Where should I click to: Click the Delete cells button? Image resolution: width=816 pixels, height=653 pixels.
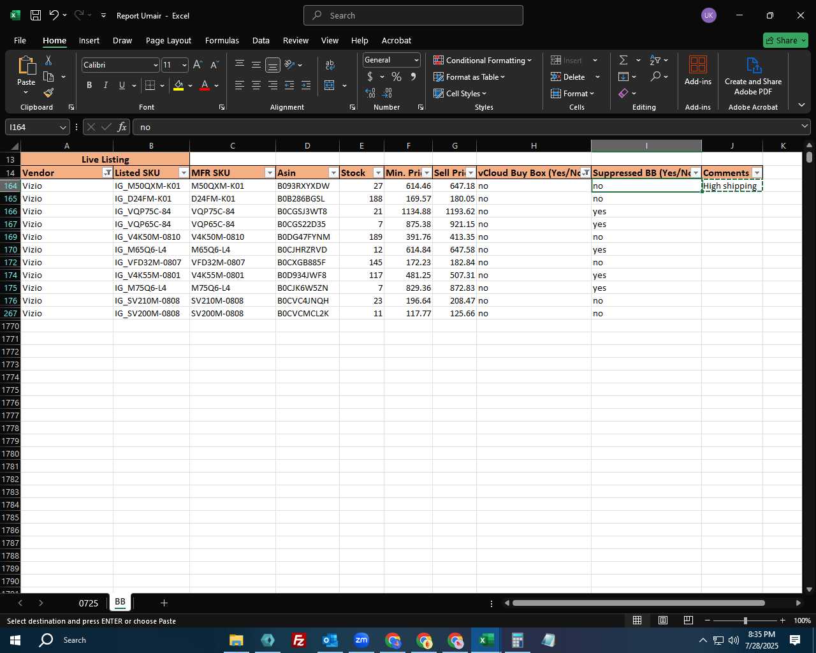[568, 77]
